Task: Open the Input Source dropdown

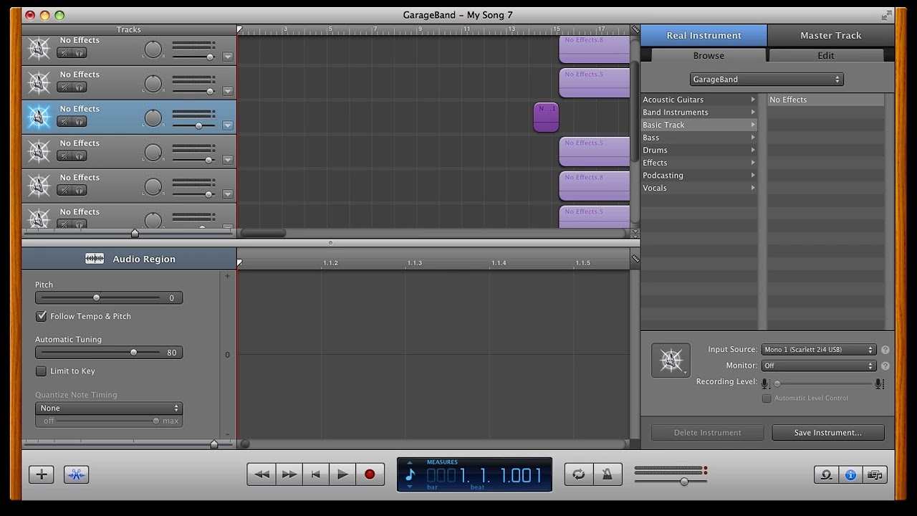Action: pos(819,350)
